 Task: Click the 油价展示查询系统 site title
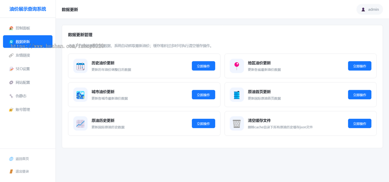click(28, 9)
